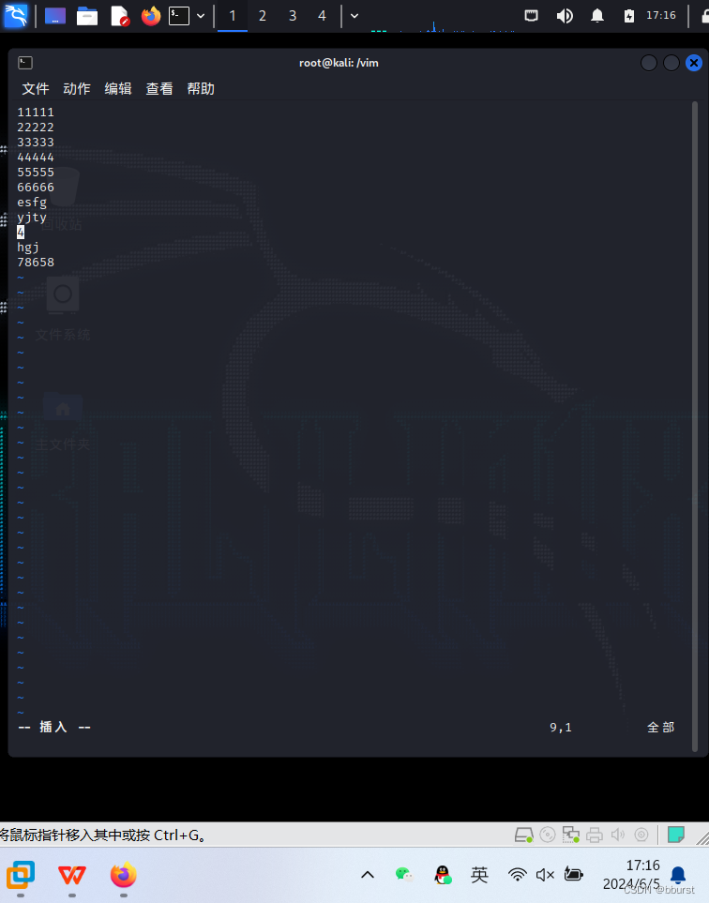709x903 pixels.
Task: Maximize the root@kali terminal window
Action: (x=671, y=63)
